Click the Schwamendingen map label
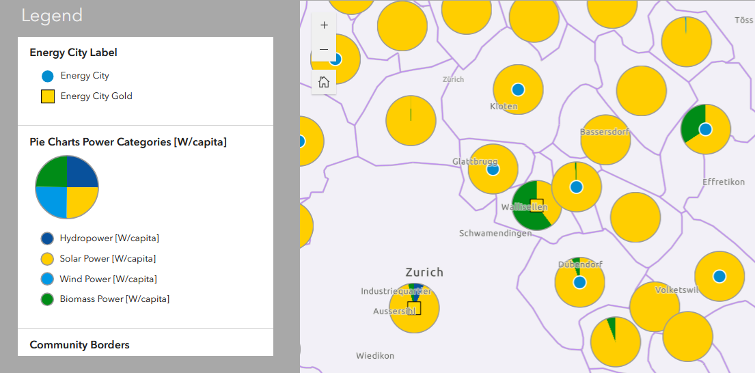Viewport: 755px width, 373px height. (495, 234)
